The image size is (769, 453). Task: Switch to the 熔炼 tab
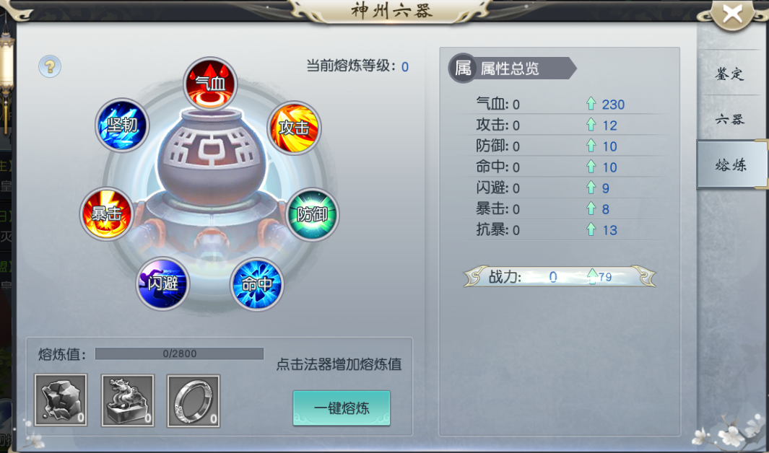[731, 164]
